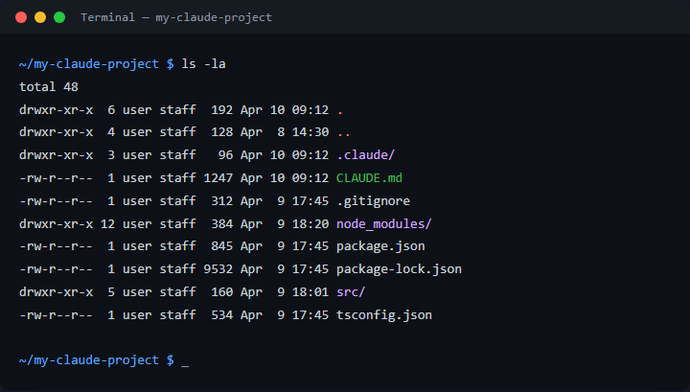Click the size '845' in the package.json row
This screenshot has width=690, height=392.
[x=221, y=246]
